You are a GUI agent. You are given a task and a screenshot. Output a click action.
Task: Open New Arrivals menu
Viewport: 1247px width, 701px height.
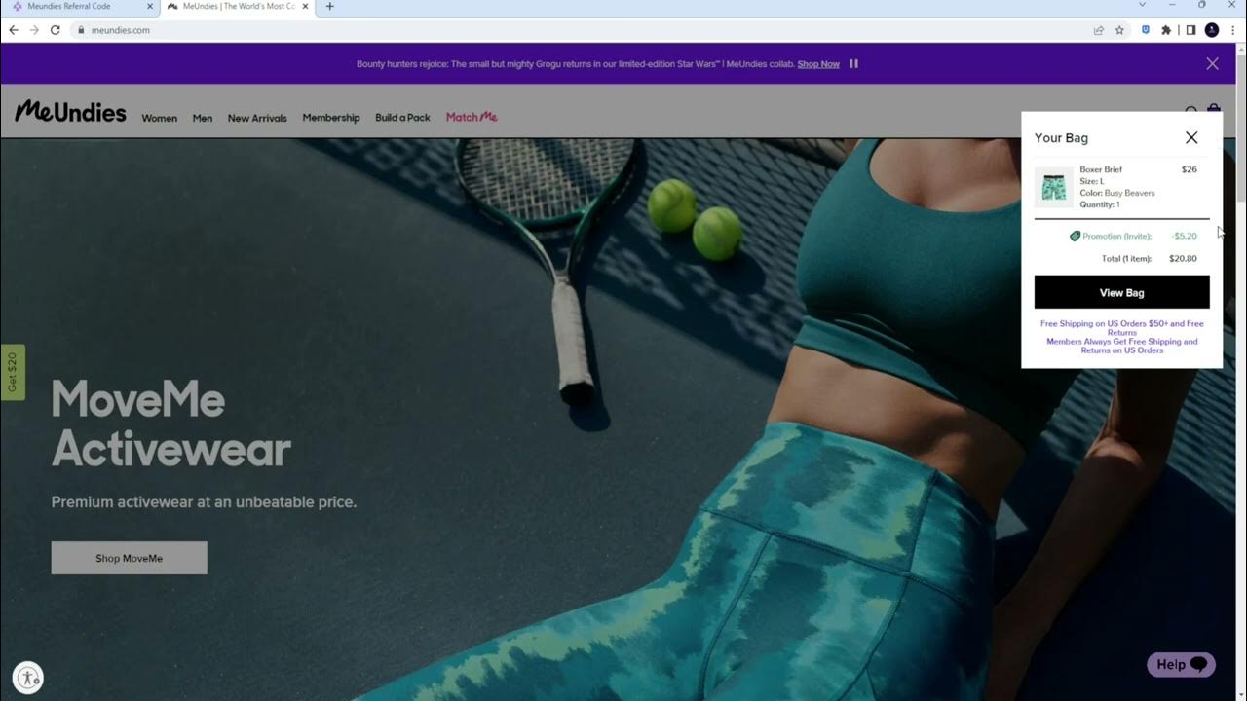(257, 118)
